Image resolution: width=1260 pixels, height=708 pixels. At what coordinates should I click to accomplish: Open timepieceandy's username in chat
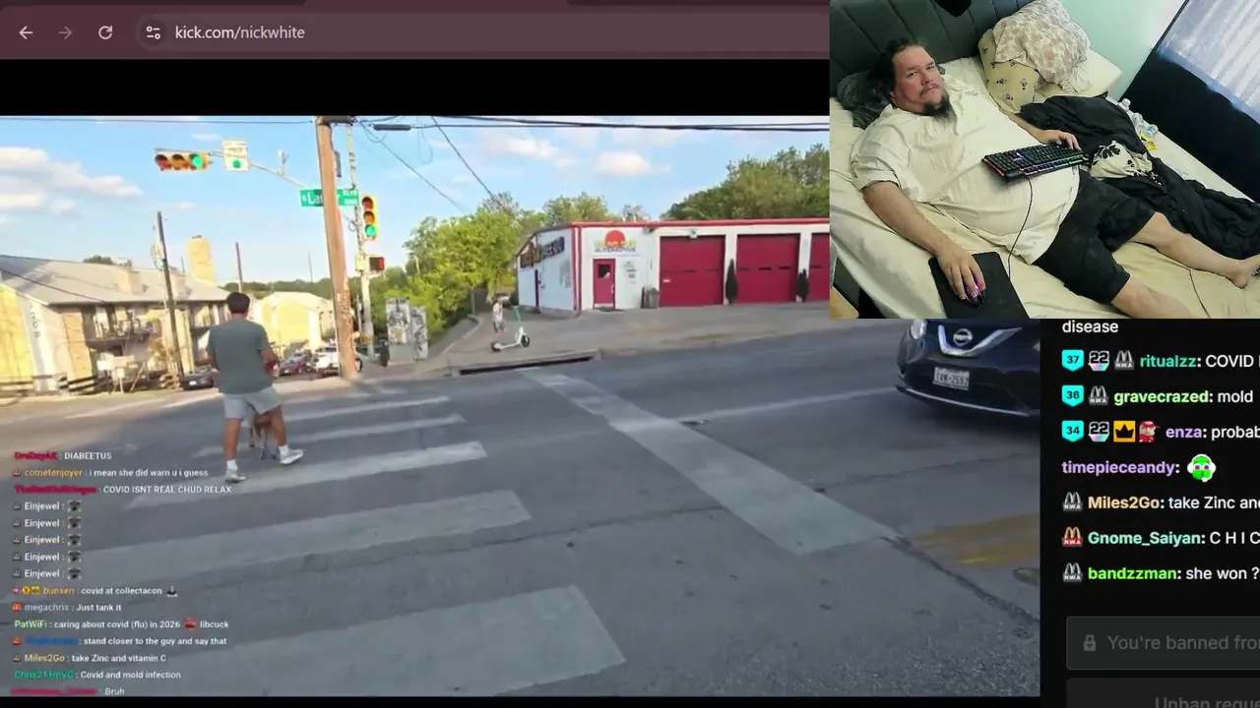point(1120,467)
